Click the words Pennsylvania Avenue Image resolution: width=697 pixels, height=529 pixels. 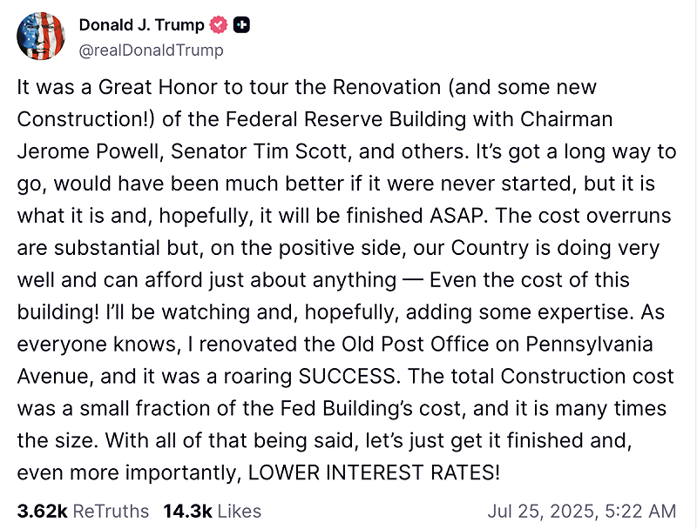(x=589, y=344)
